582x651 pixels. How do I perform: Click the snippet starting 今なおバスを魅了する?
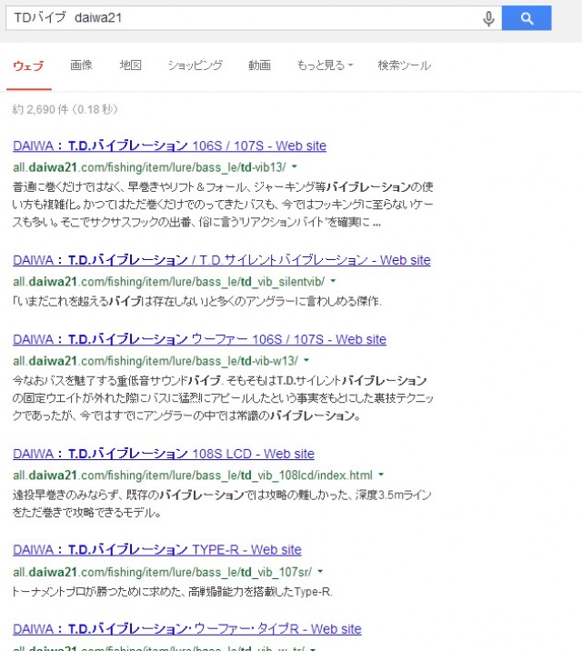223,398
